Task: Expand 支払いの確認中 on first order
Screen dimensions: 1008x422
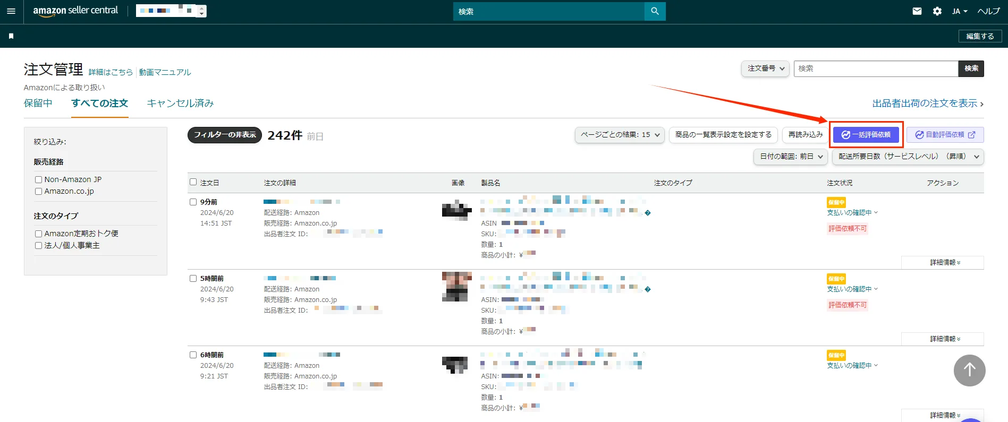Action: 852,213
